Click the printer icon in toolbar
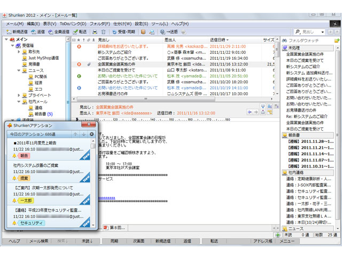This screenshot has height=256, width=342. pos(95,32)
